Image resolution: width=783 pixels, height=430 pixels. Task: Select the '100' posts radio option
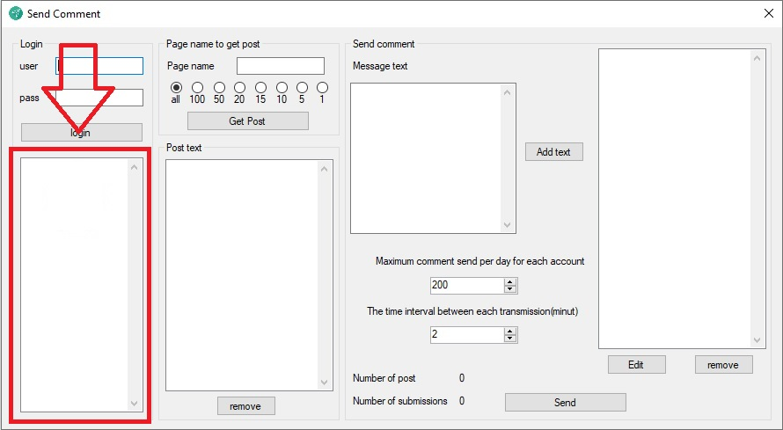pos(197,87)
